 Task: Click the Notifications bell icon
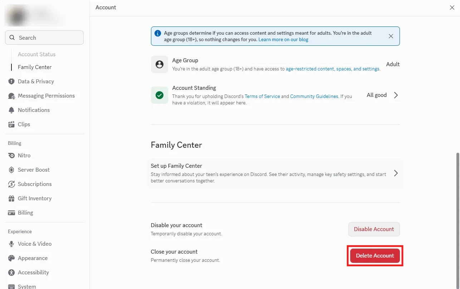click(x=11, y=110)
